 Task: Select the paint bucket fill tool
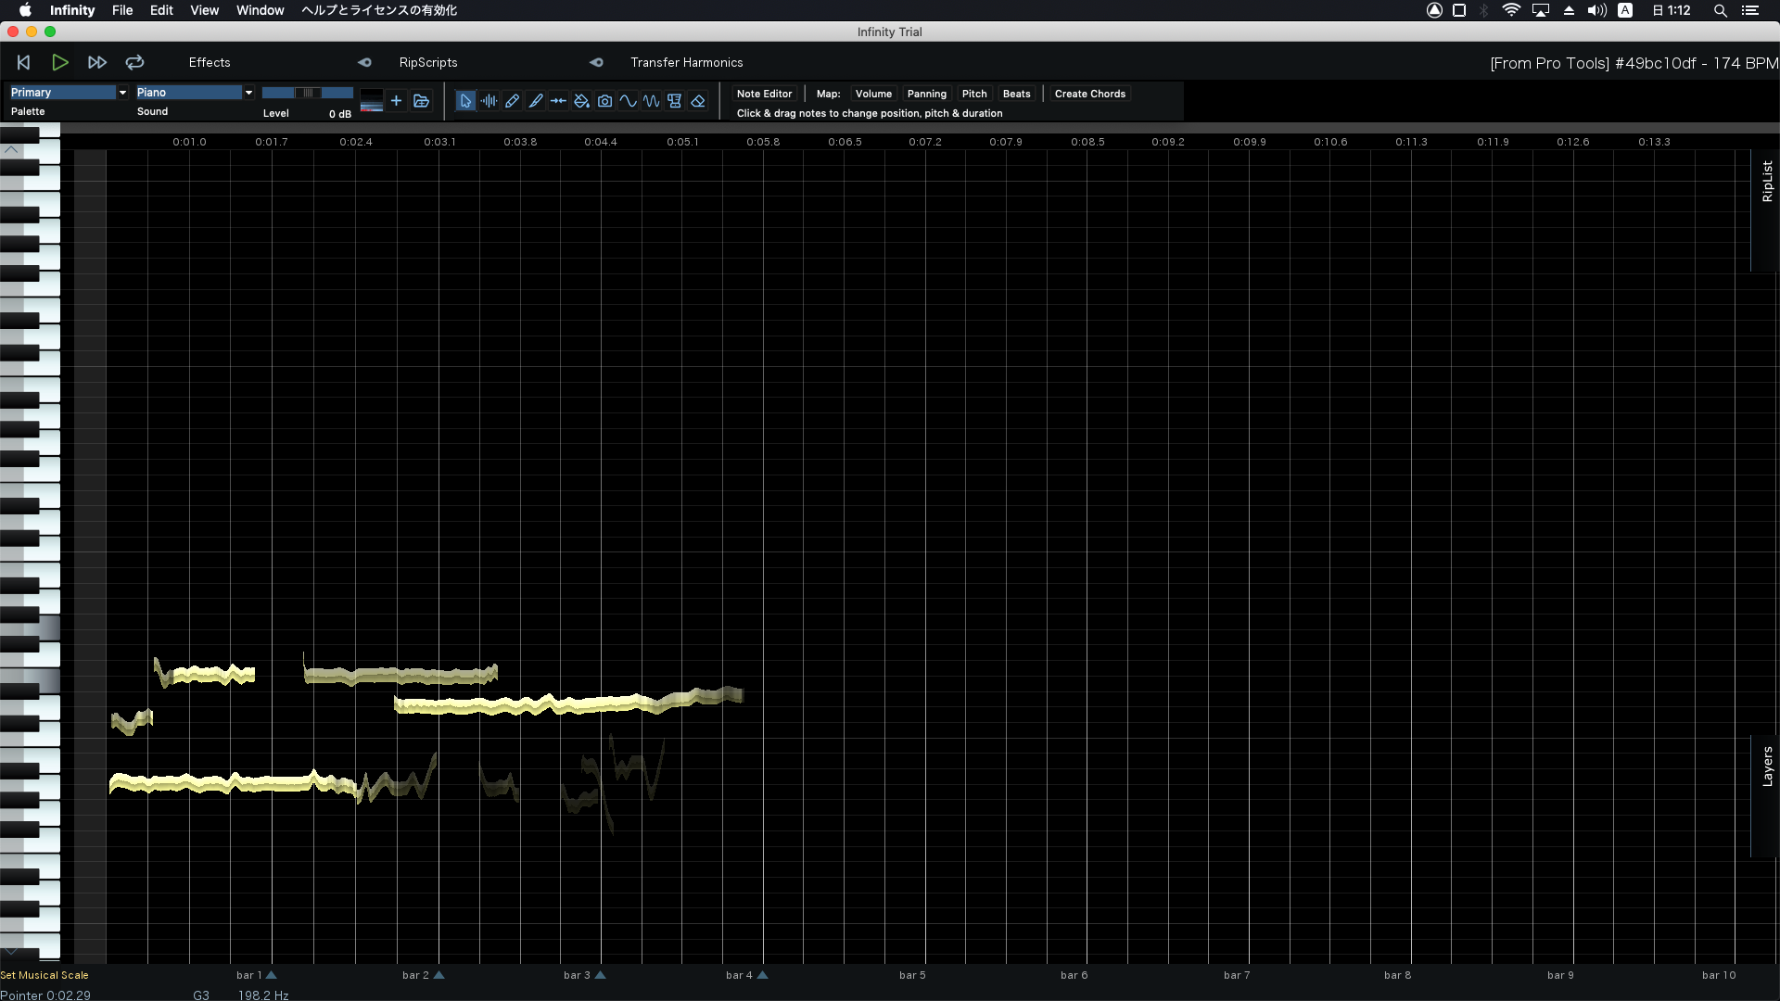click(x=581, y=101)
